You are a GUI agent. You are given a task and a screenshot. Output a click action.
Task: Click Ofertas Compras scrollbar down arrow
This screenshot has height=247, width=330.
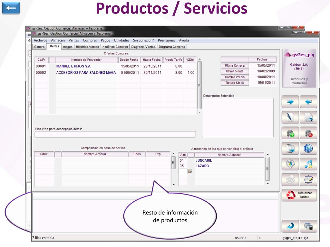pyautogui.click(x=199, y=112)
